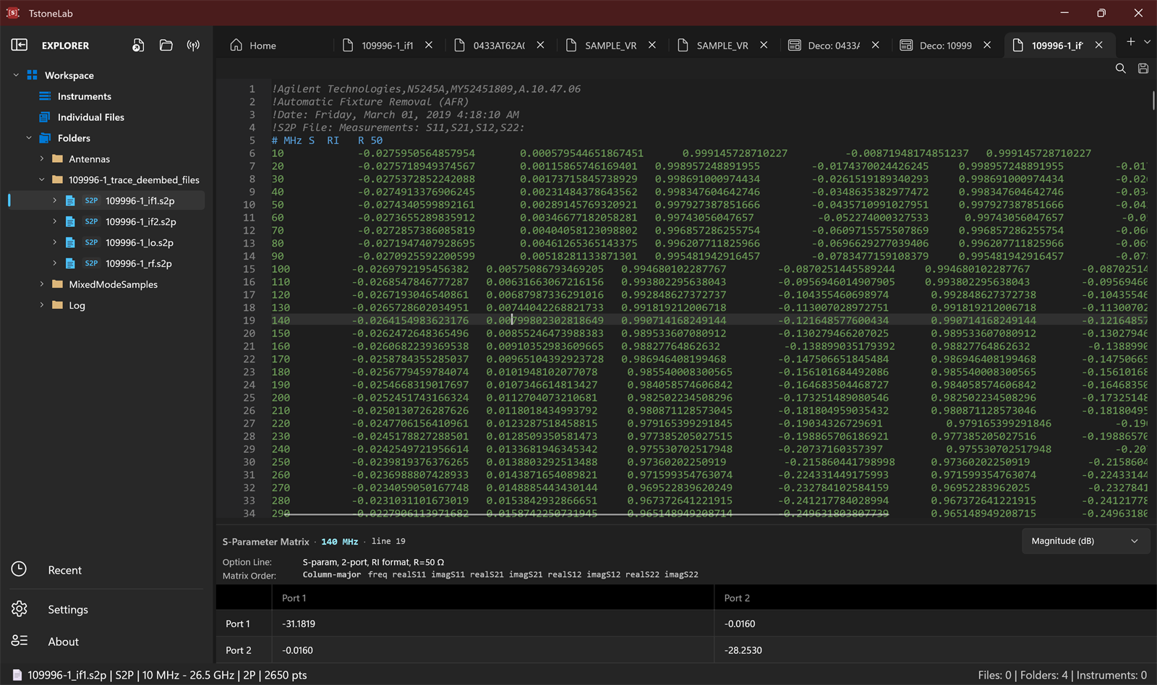Expand the Log folder
1157x685 pixels.
coord(42,305)
